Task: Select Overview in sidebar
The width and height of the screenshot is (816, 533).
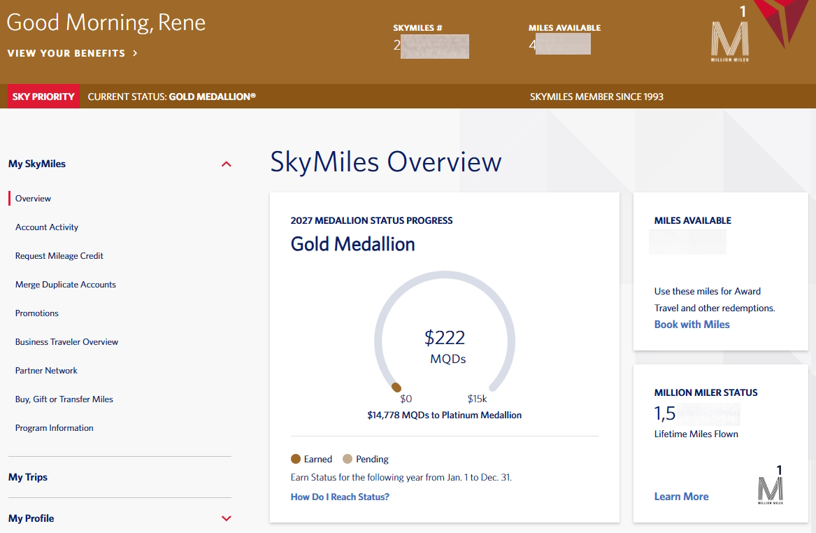Action: coord(34,199)
